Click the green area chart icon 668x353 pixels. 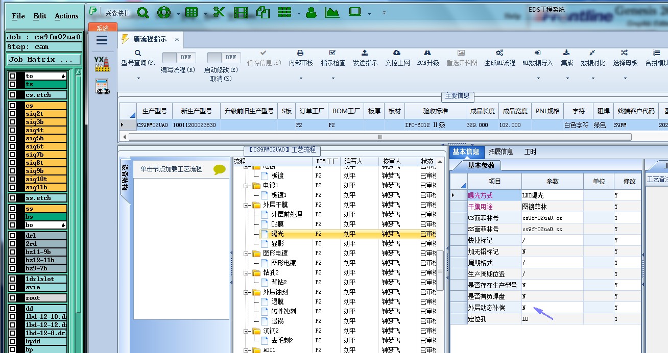[x=332, y=13]
